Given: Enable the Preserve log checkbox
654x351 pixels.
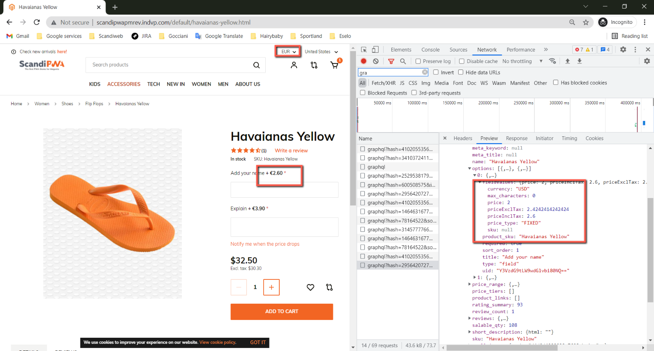Looking at the screenshot, I should (x=418, y=61).
